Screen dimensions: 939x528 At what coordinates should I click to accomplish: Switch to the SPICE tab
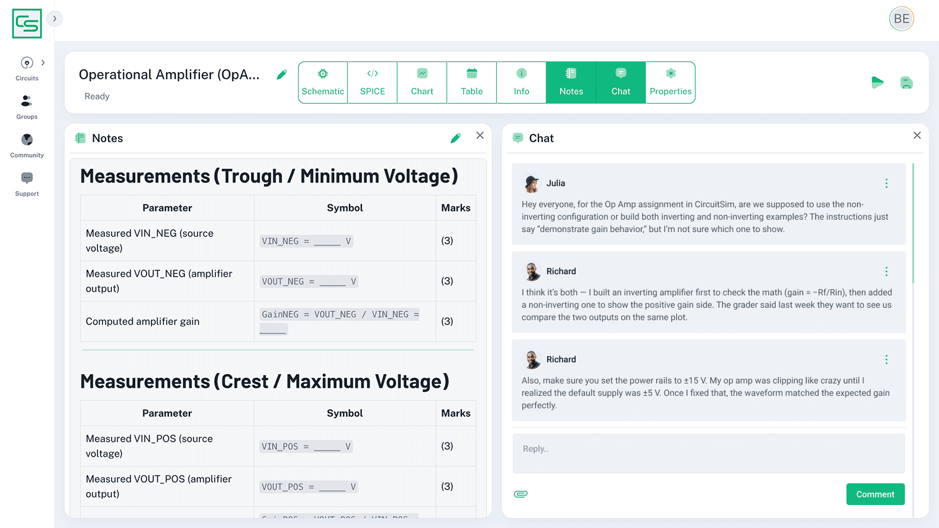[373, 83]
